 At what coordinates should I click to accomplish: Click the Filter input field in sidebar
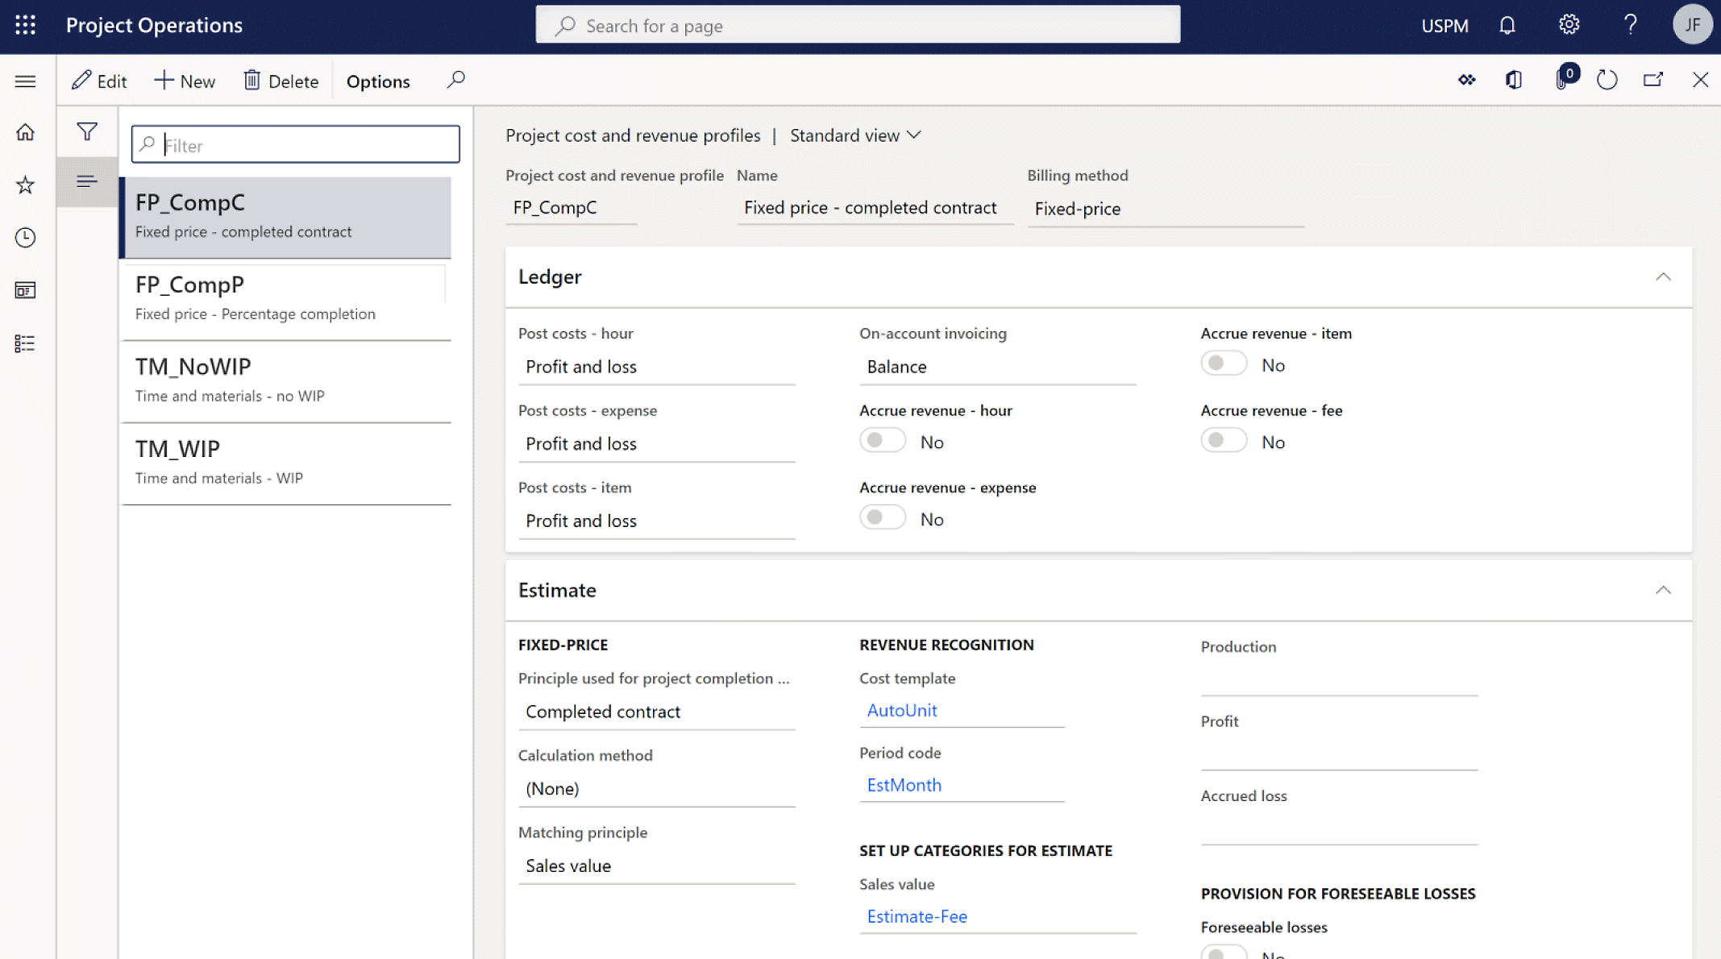tap(294, 144)
